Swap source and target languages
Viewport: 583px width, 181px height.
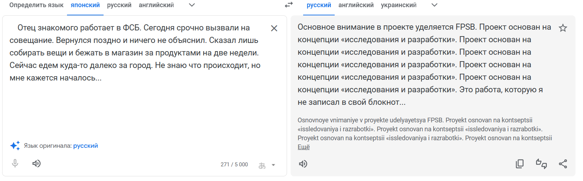[x=288, y=5]
